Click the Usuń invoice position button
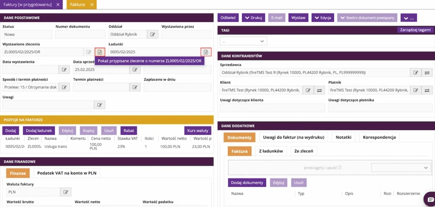This screenshot has height=207, width=435. (x=109, y=131)
